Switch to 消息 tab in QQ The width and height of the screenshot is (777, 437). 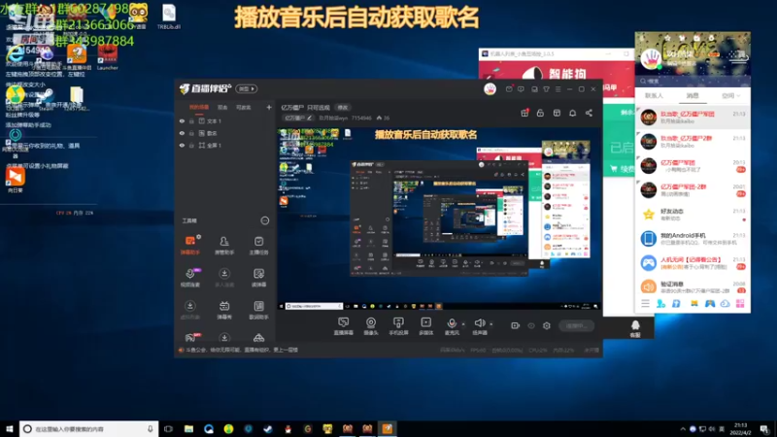693,95
